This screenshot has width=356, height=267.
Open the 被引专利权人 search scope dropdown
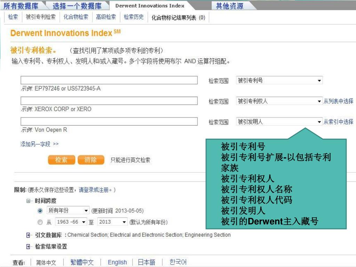[x=279, y=101]
